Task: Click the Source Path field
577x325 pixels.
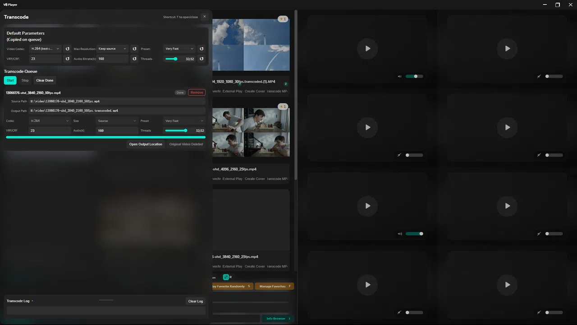Action: pos(117,102)
